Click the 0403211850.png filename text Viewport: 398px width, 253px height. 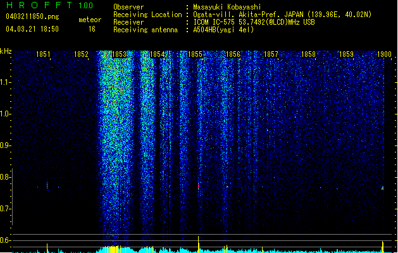[32, 16]
